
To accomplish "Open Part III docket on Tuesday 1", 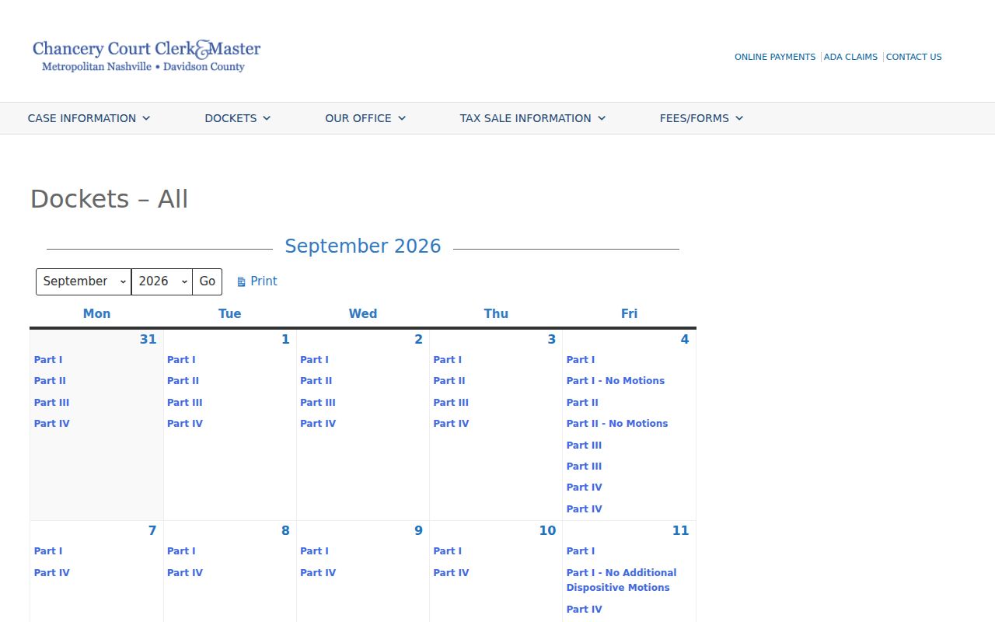I will [x=185, y=403].
